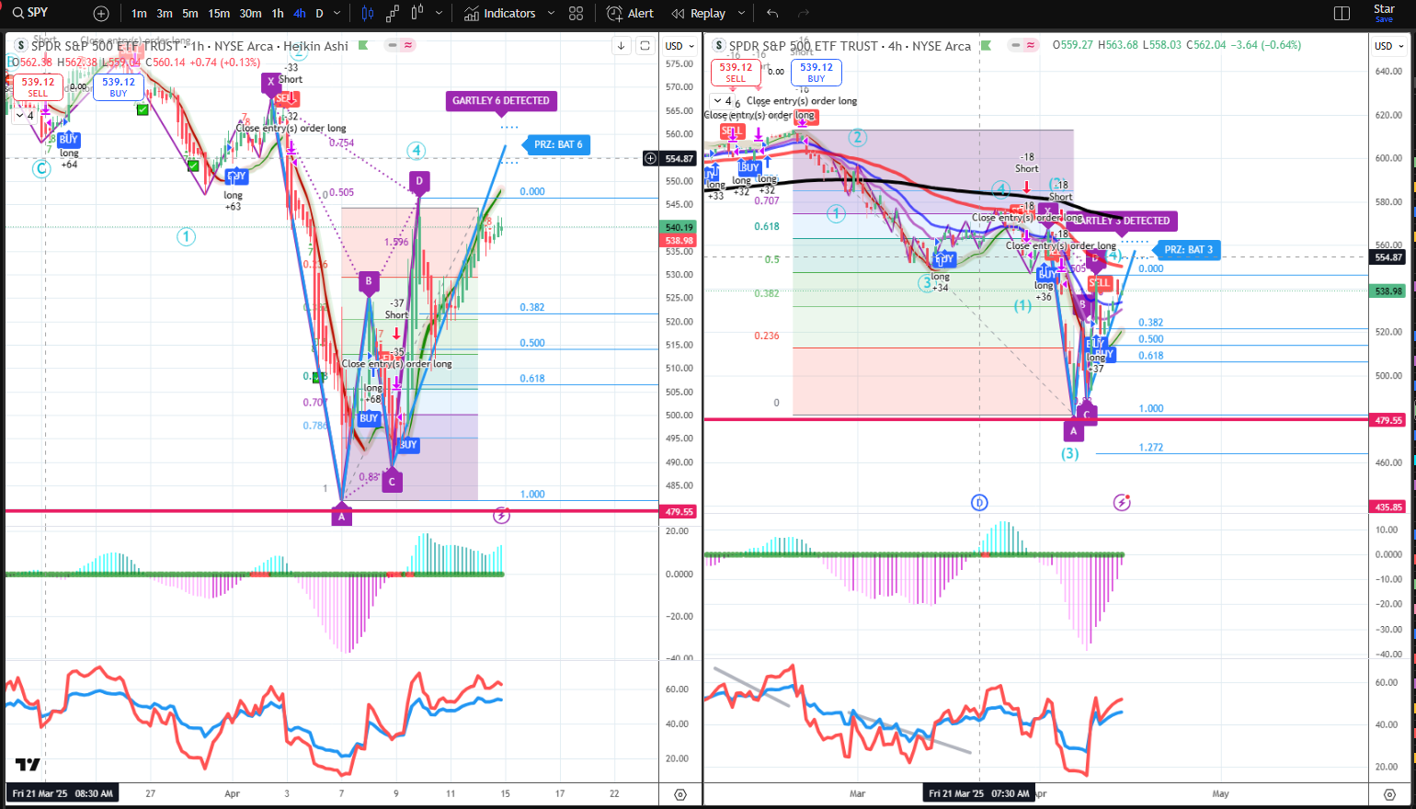Select the 1h timeframe
The width and height of the screenshot is (1416, 809).
(x=278, y=13)
